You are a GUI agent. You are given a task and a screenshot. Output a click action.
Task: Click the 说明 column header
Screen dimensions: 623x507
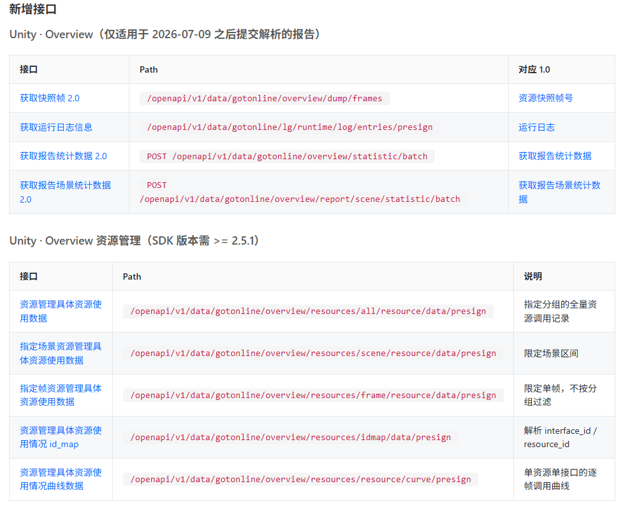pos(533,276)
